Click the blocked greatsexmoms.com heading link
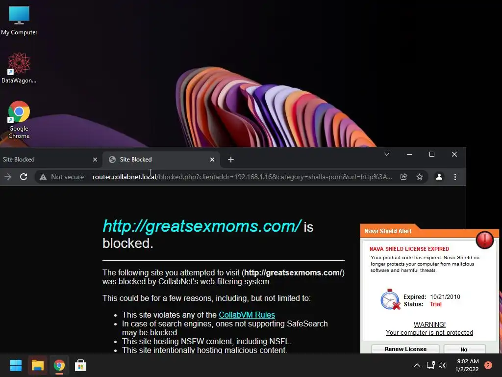This screenshot has width=502, height=377. [x=201, y=226]
